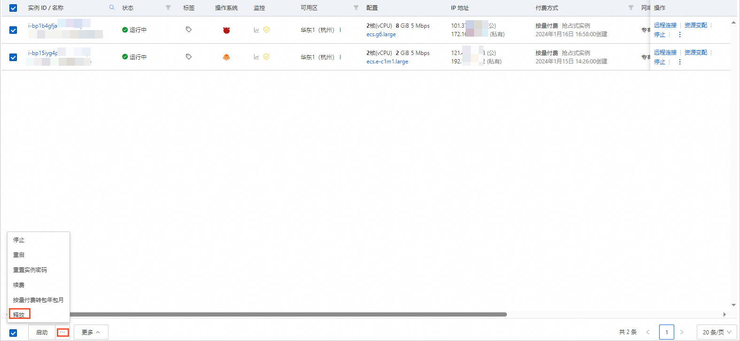The height and width of the screenshot is (341, 740).
Task: Expand the 更多 dropdown button
Action: [x=91, y=332]
